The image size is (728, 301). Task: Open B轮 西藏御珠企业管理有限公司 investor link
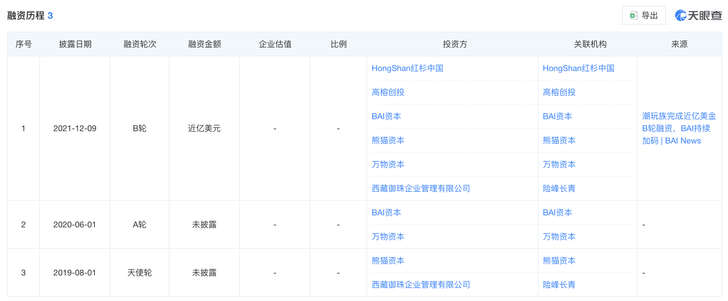coord(420,189)
